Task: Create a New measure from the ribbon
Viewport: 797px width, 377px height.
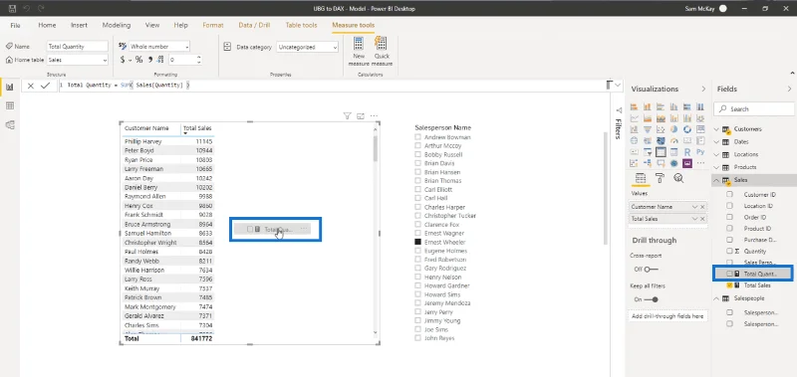Action: click(359, 52)
